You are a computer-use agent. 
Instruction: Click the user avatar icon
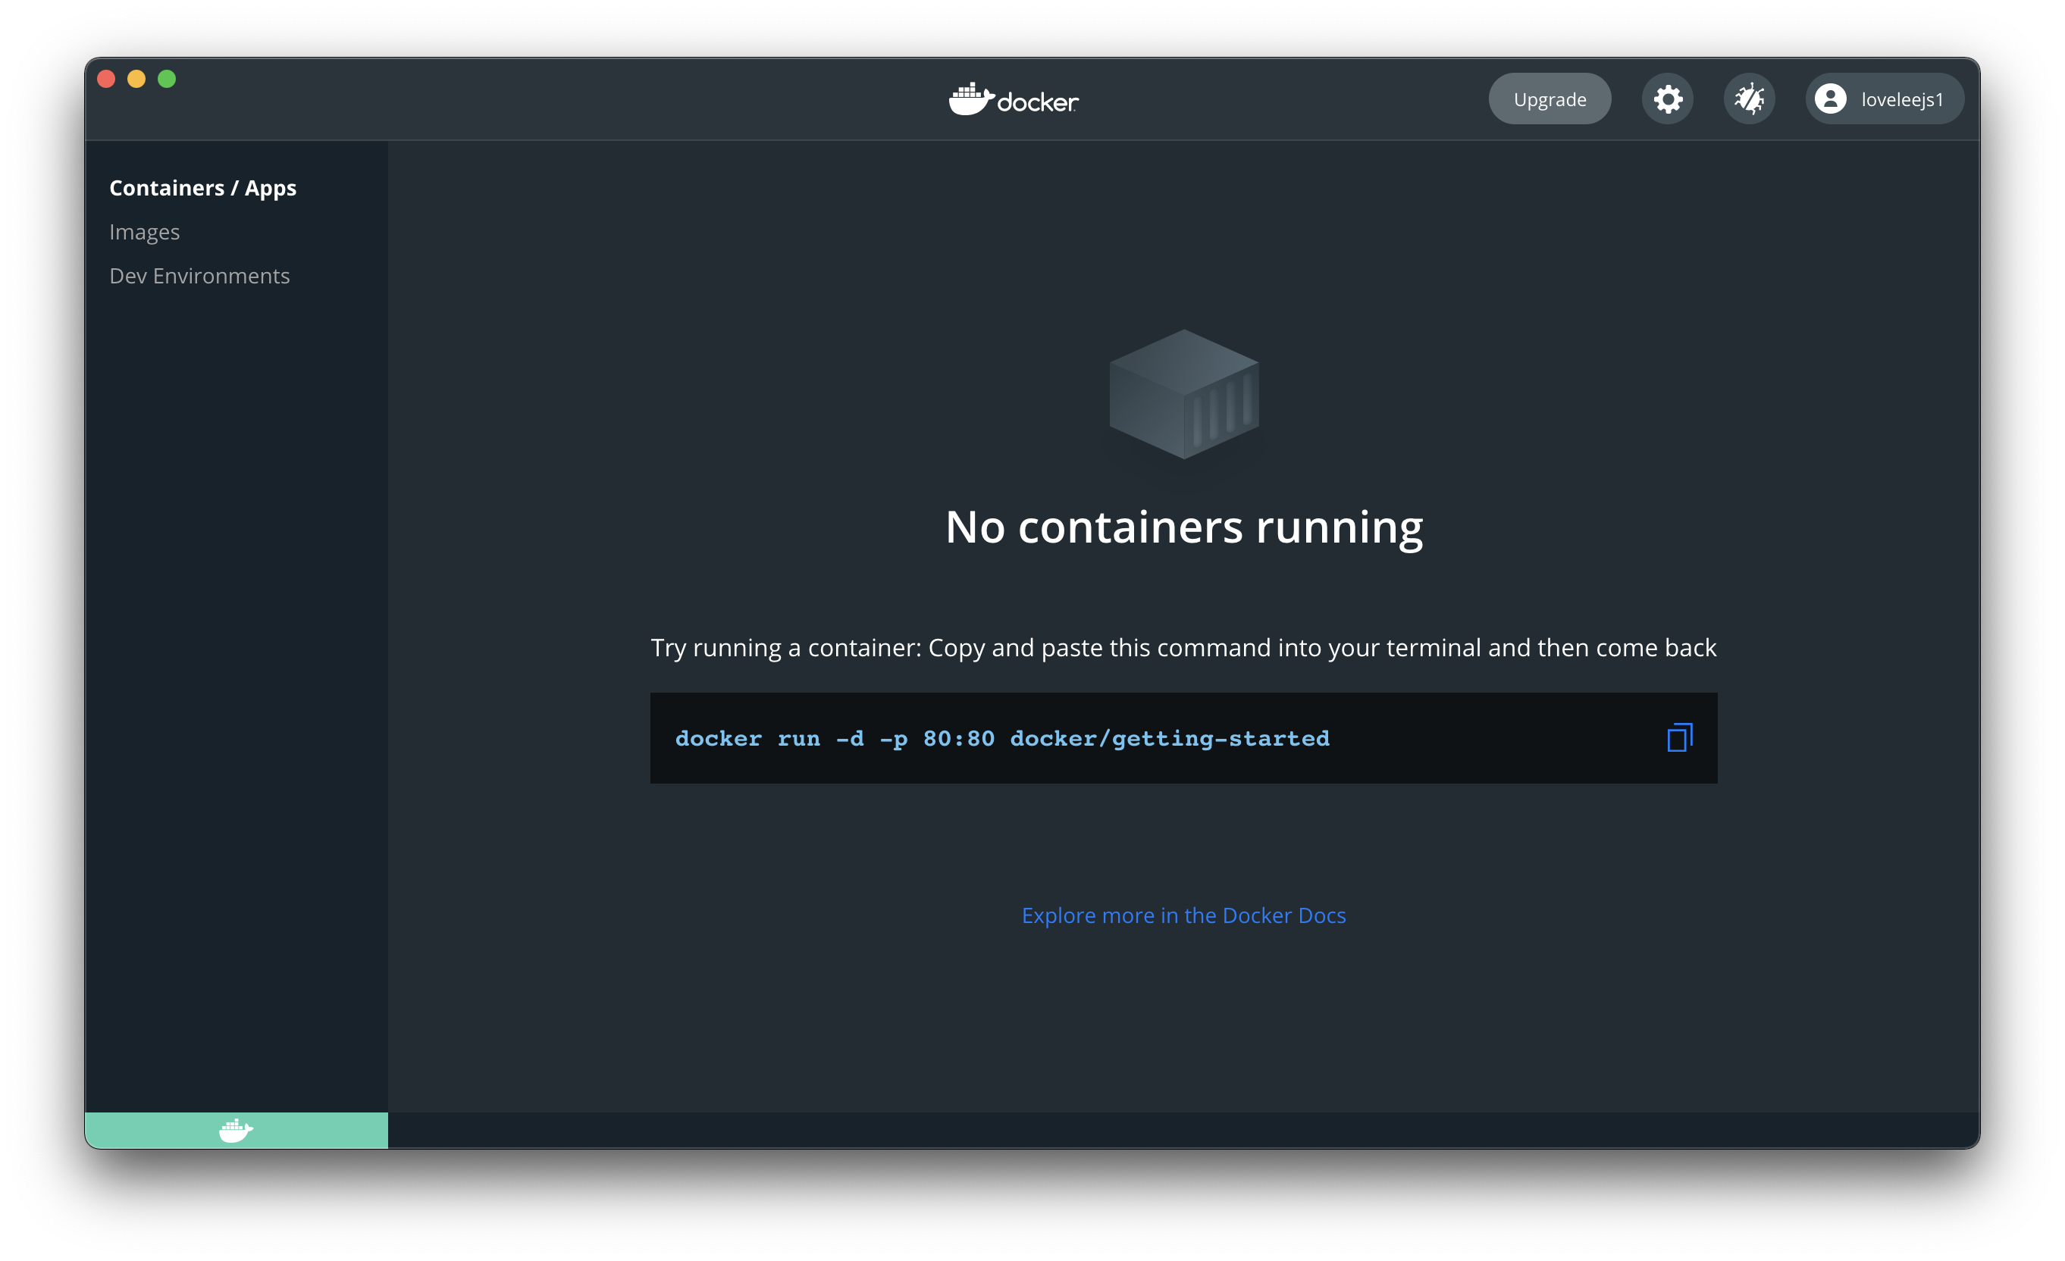tap(1829, 99)
